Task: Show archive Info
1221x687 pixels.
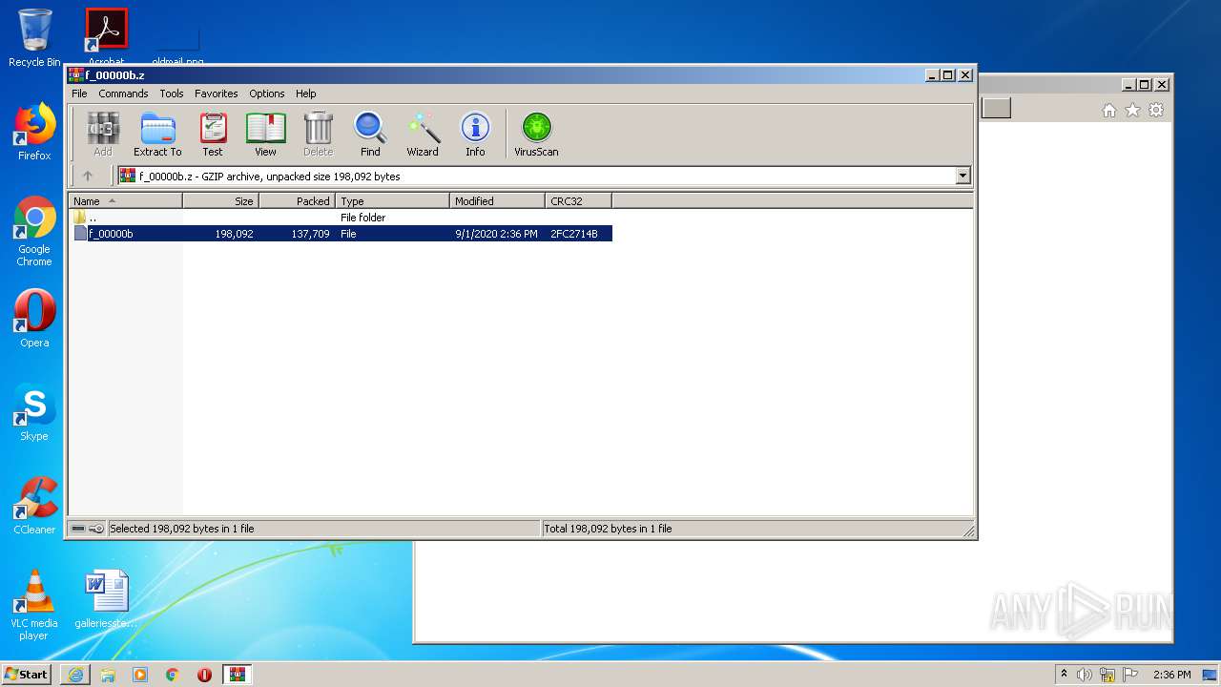Action: tap(475, 135)
